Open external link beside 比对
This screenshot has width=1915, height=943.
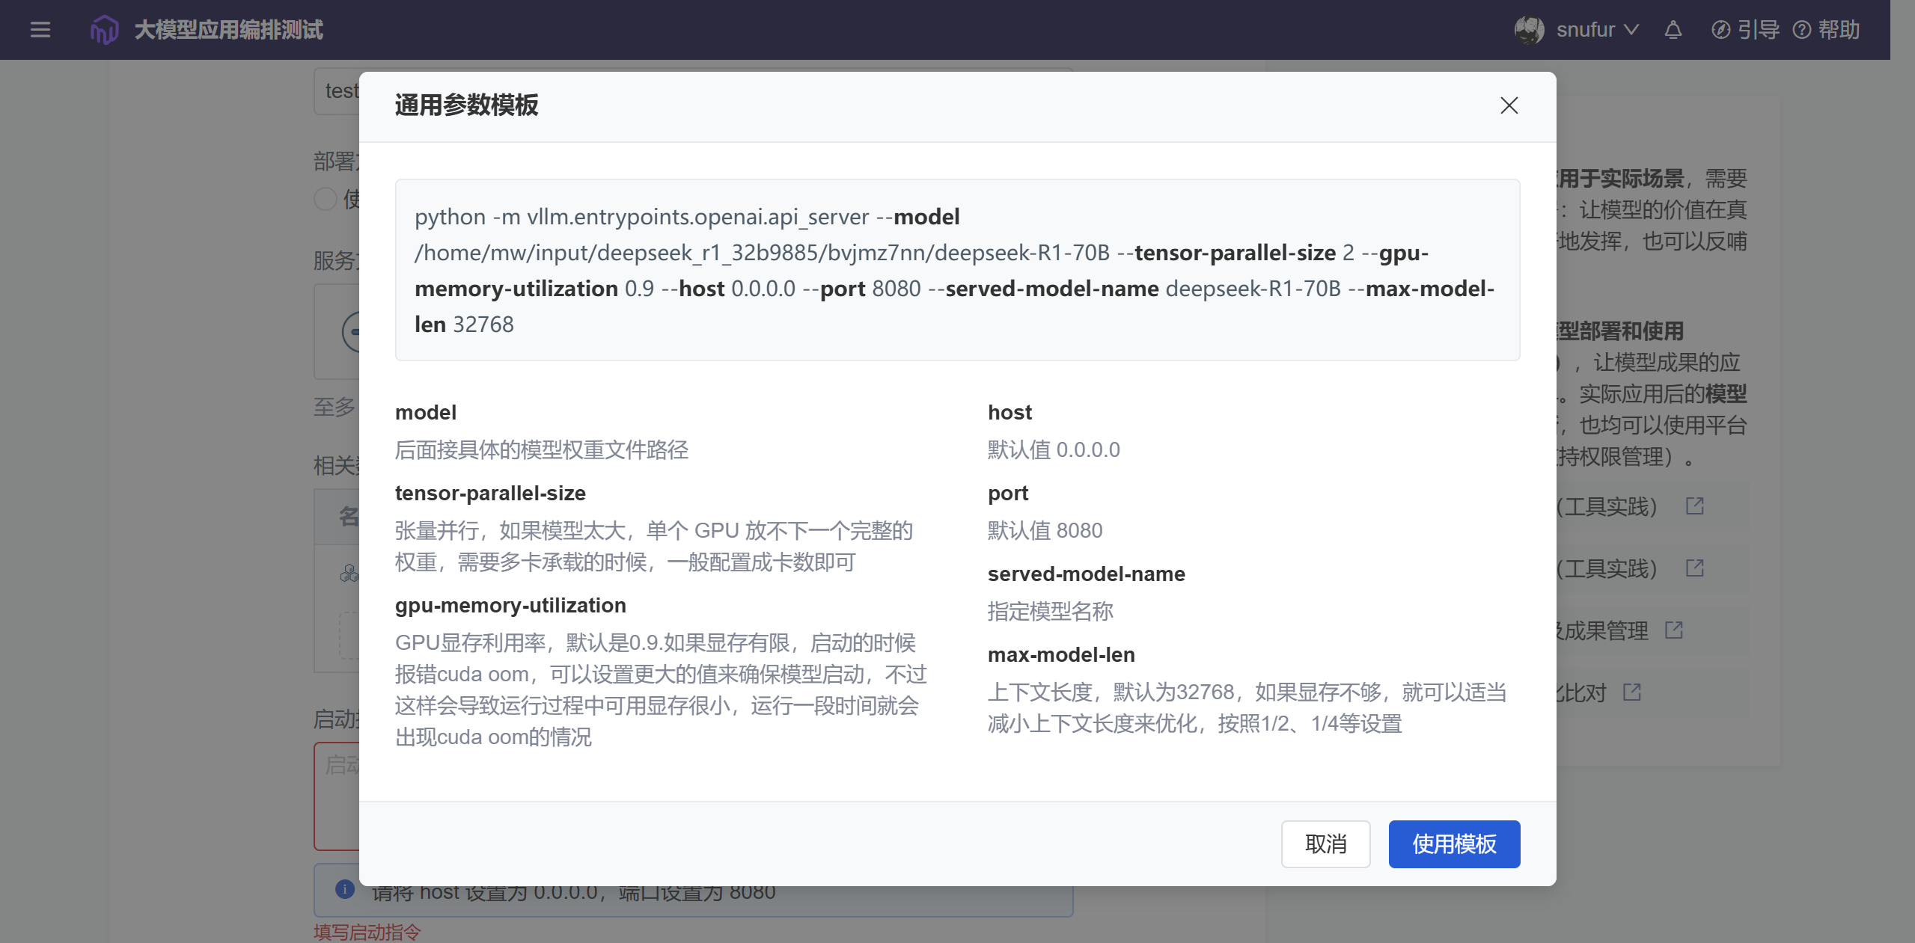pos(1631,692)
